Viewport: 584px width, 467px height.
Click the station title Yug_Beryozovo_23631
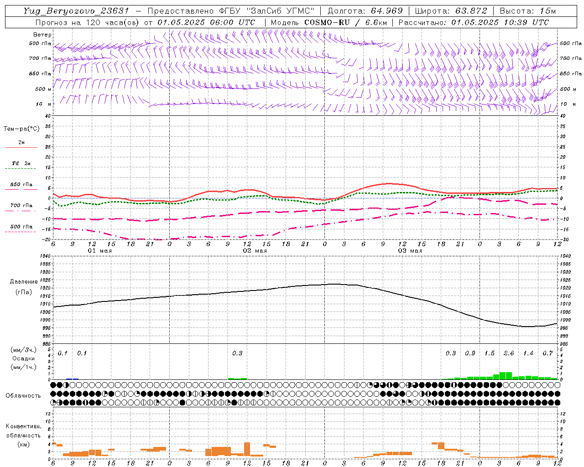pyautogui.click(x=77, y=11)
